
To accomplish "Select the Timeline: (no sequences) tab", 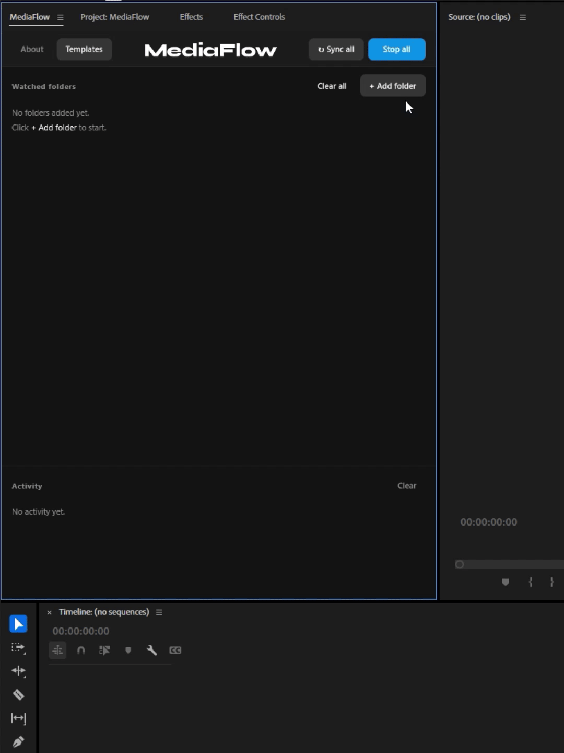I will [104, 612].
